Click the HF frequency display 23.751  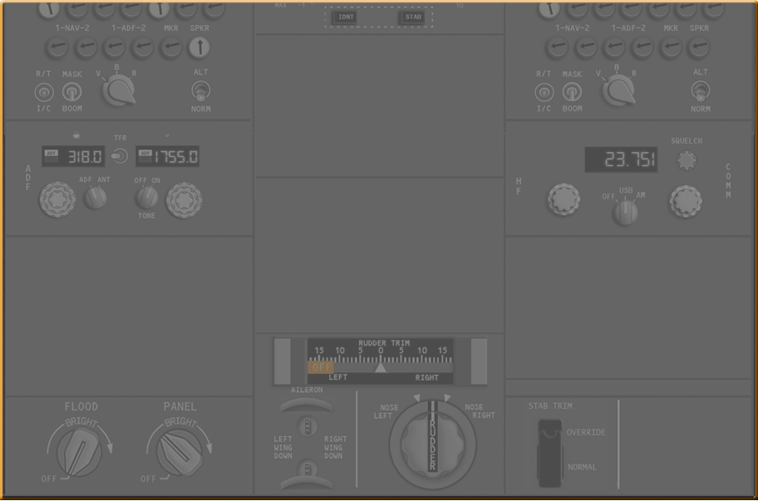[621, 160]
